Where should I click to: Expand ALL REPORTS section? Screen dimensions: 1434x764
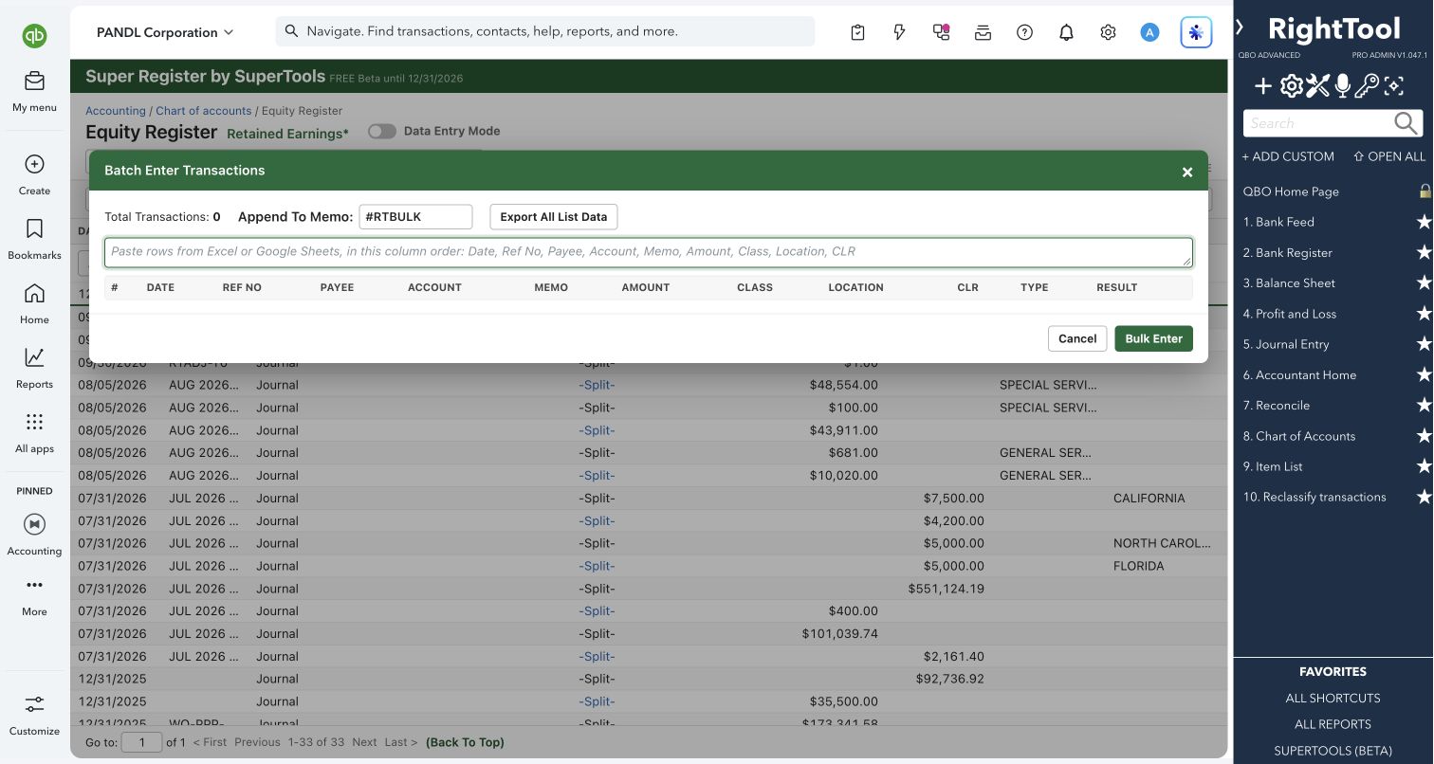click(x=1333, y=724)
